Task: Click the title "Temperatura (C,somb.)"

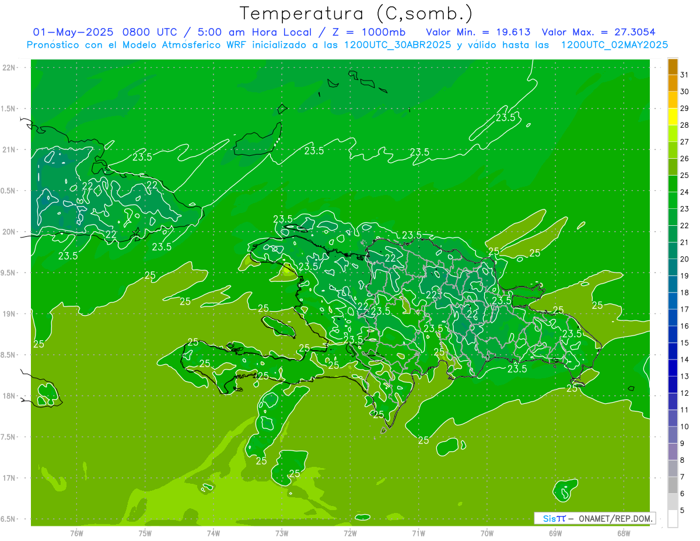Action: click(x=356, y=13)
